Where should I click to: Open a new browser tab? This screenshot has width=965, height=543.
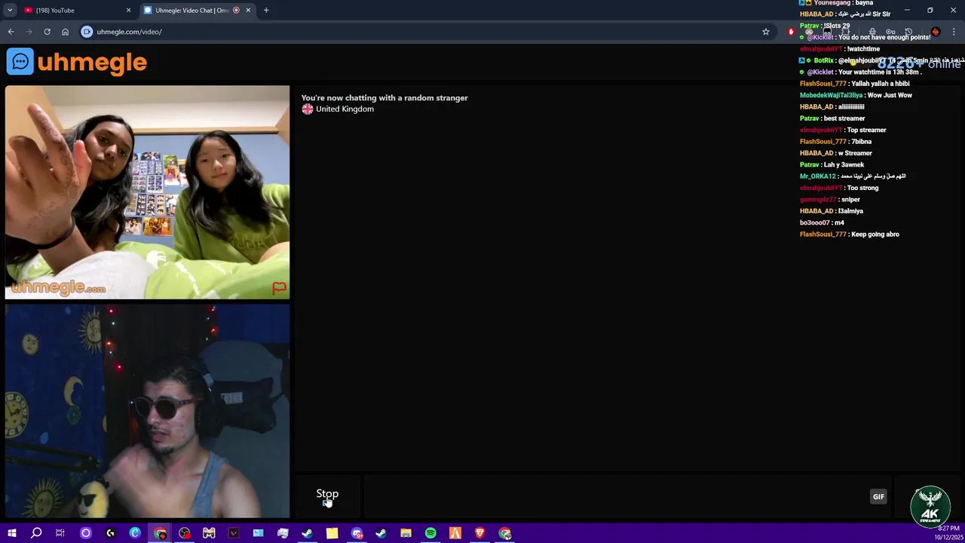pos(266,11)
